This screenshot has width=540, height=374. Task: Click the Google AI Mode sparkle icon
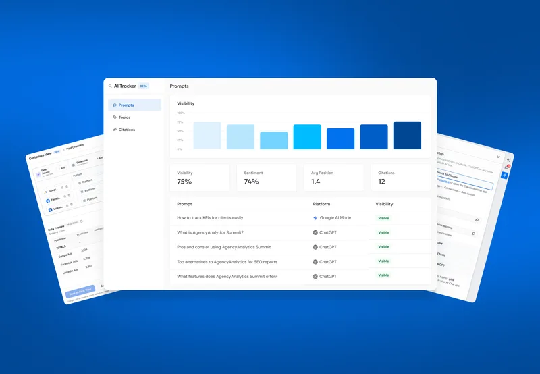pyautogui.click(x=315, y=218)
